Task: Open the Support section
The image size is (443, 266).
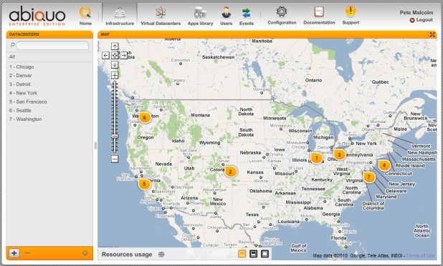Action: tap(351, 16)
